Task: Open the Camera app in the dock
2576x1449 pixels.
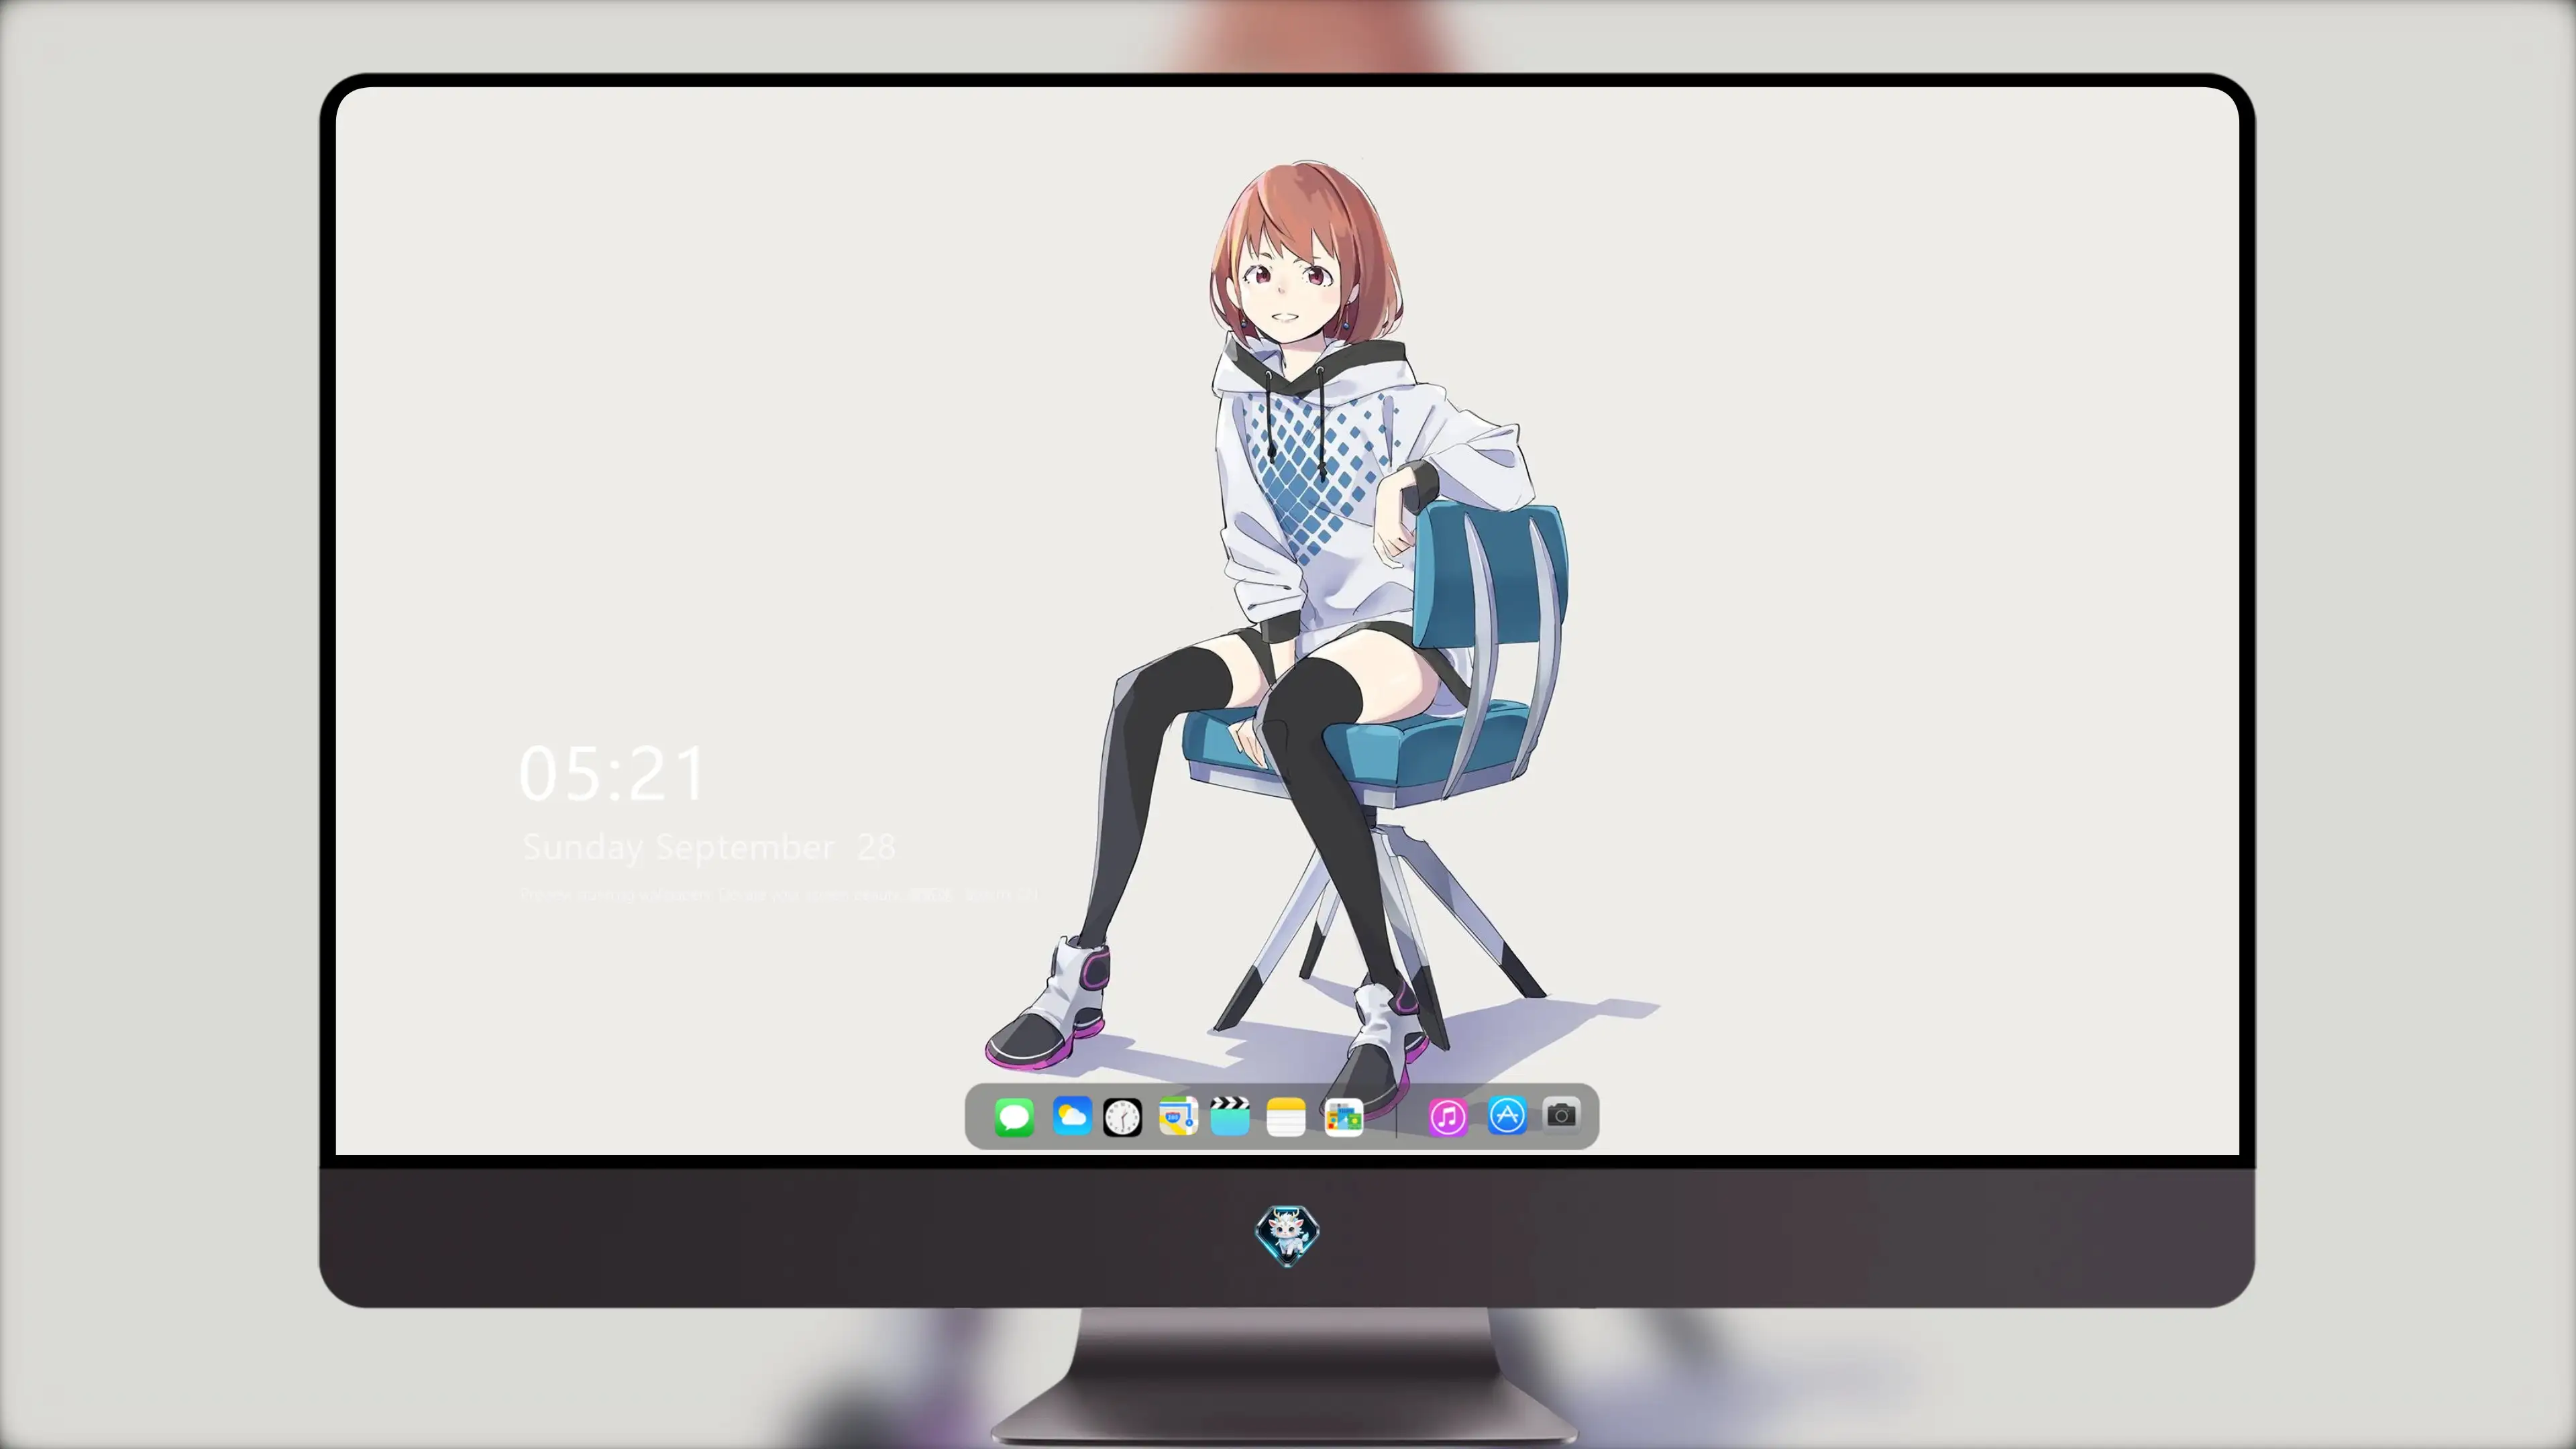Action: pyautogui.click(x=1561, y=1115)
